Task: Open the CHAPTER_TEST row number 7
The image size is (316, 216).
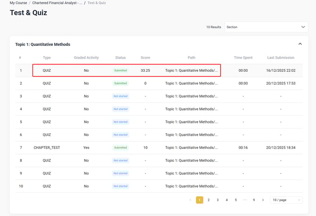Action: pos(47,147)
